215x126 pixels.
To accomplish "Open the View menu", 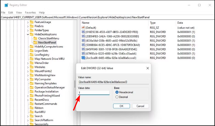I will click(x=19, y=13).
